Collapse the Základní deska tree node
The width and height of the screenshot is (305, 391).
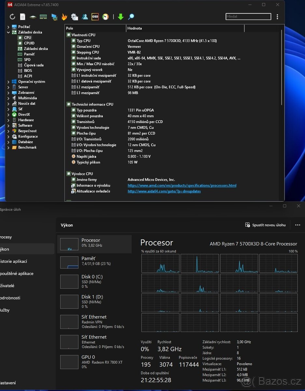pyautogui.click(x=8, y=32)
